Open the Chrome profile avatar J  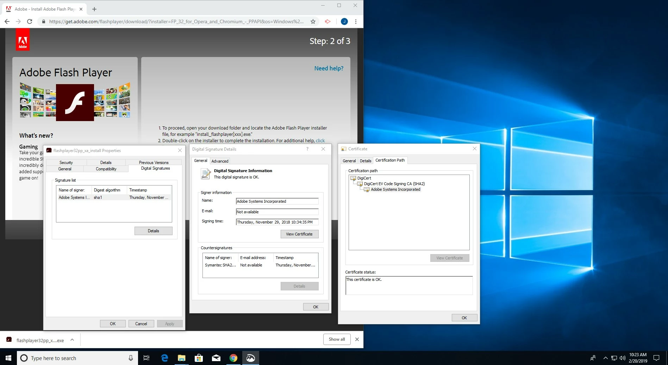pos(344,21)
